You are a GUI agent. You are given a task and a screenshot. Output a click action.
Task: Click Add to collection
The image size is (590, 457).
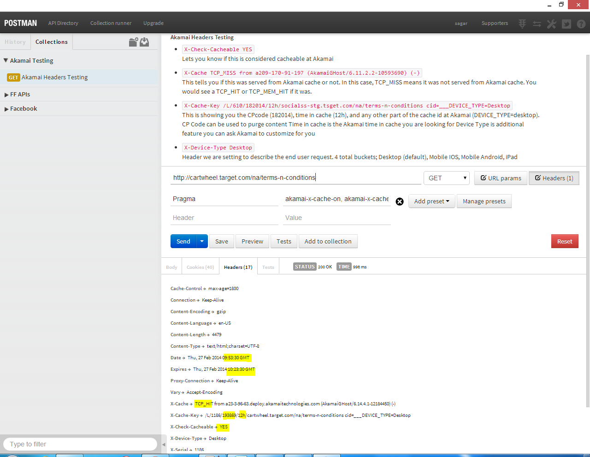click(x=328, y=241)
